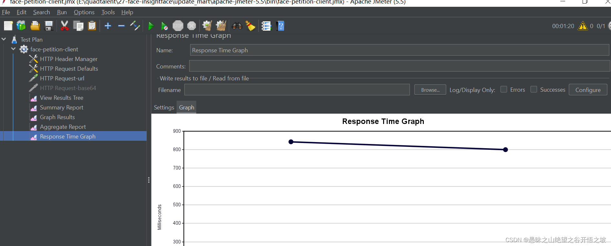This screenshot has width=611, height=246.
Task: Click the Stop test icon
Action: (x=178, y=26)
